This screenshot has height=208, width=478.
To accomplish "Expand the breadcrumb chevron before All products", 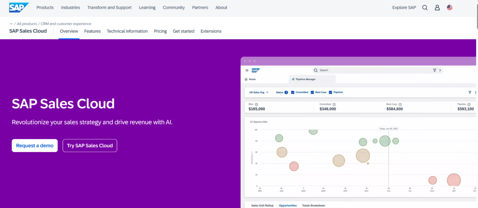I will [11, 24].
